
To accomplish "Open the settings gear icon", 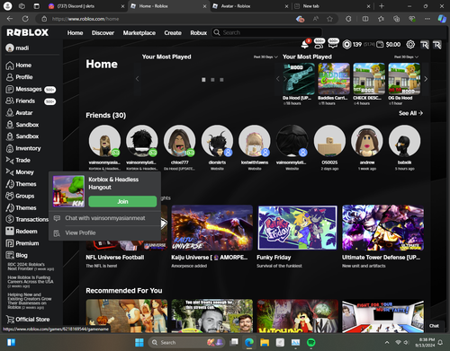I will click(x=410, y=45).
